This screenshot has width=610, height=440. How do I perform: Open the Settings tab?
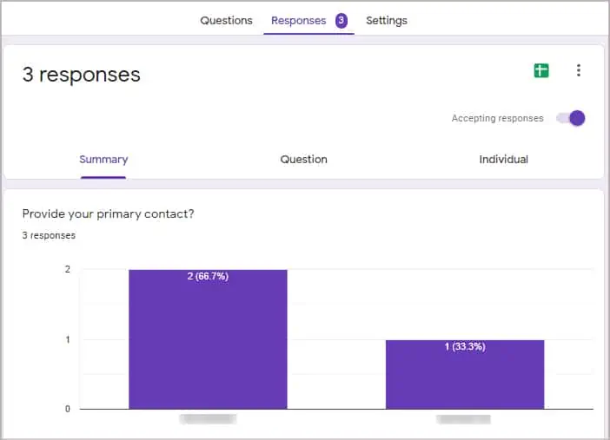(x=387, y=20)
